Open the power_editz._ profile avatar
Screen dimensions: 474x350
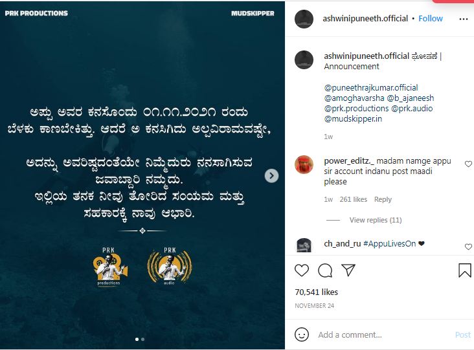(304, 164)
